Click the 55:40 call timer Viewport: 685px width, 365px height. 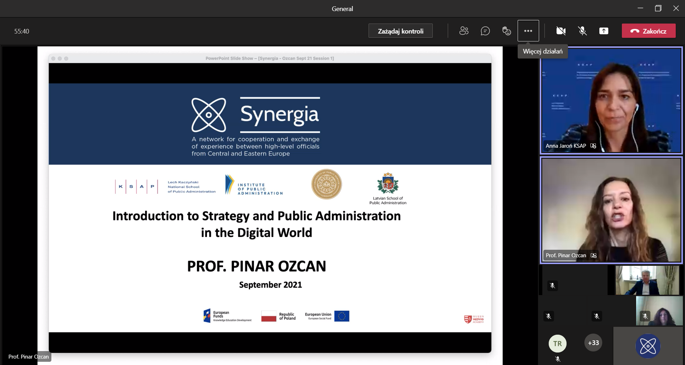(x=22, y=31)
